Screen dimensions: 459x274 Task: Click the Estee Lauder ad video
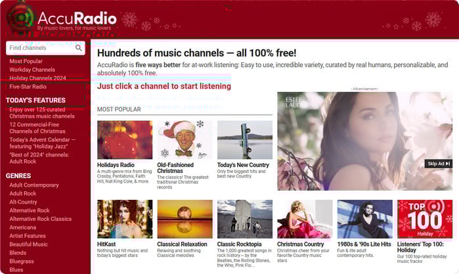pos(364,141)
